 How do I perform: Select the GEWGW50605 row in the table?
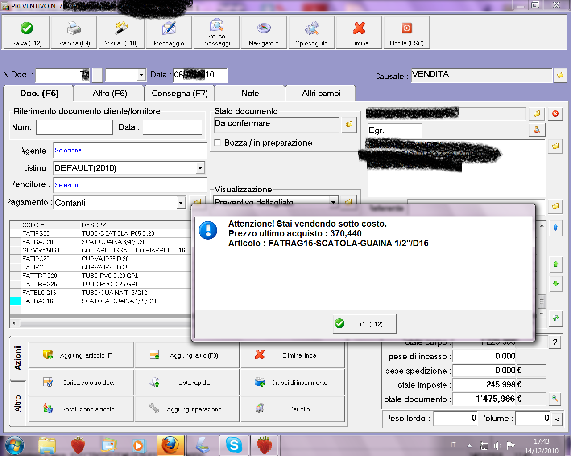[101, 250]
